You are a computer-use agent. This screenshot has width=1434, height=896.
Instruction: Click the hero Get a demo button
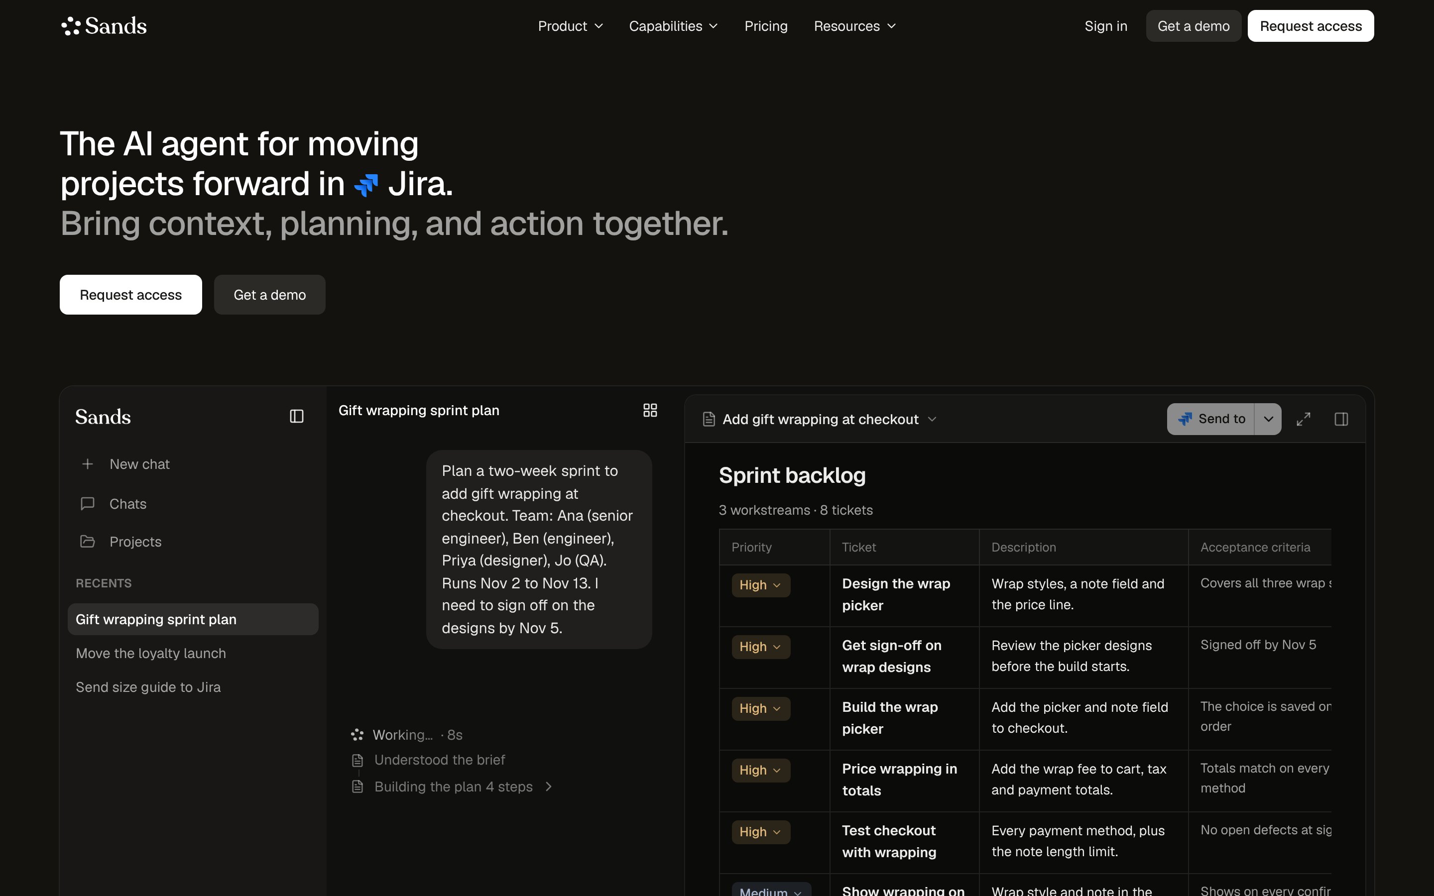269,295
